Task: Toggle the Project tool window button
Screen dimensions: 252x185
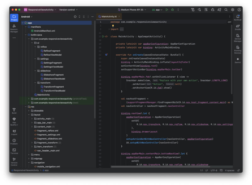Action: tap(14, 18)
